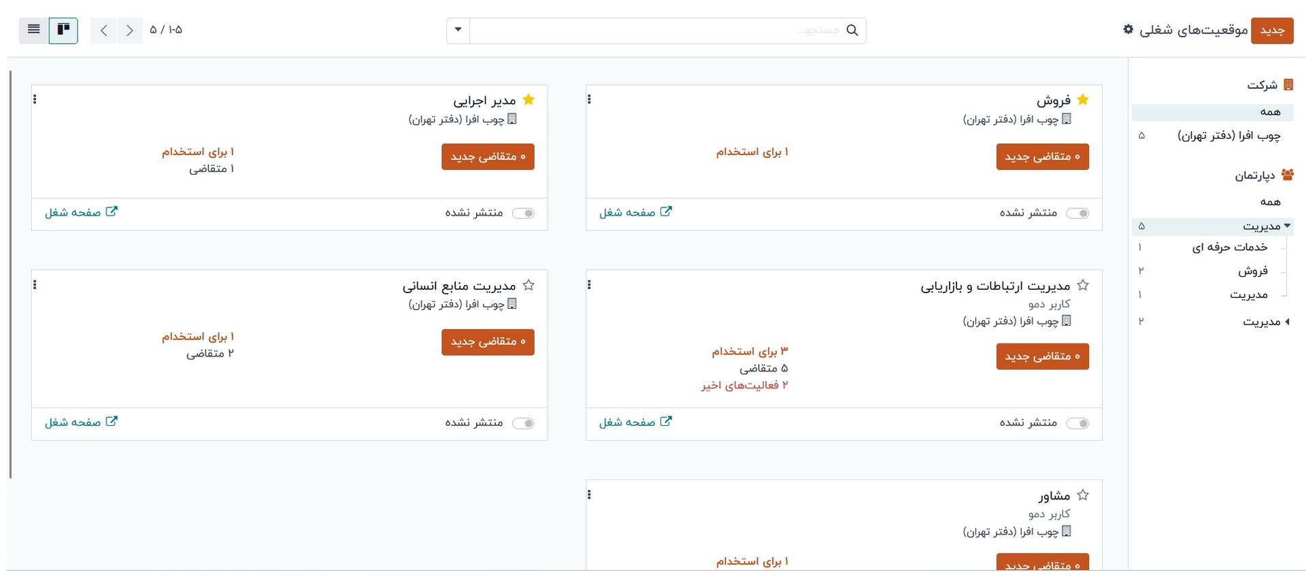The width and height of the screenshot is (1306, 587).
Task: Open مدیریت منابع انسانی card options menu
Action: 35,284
